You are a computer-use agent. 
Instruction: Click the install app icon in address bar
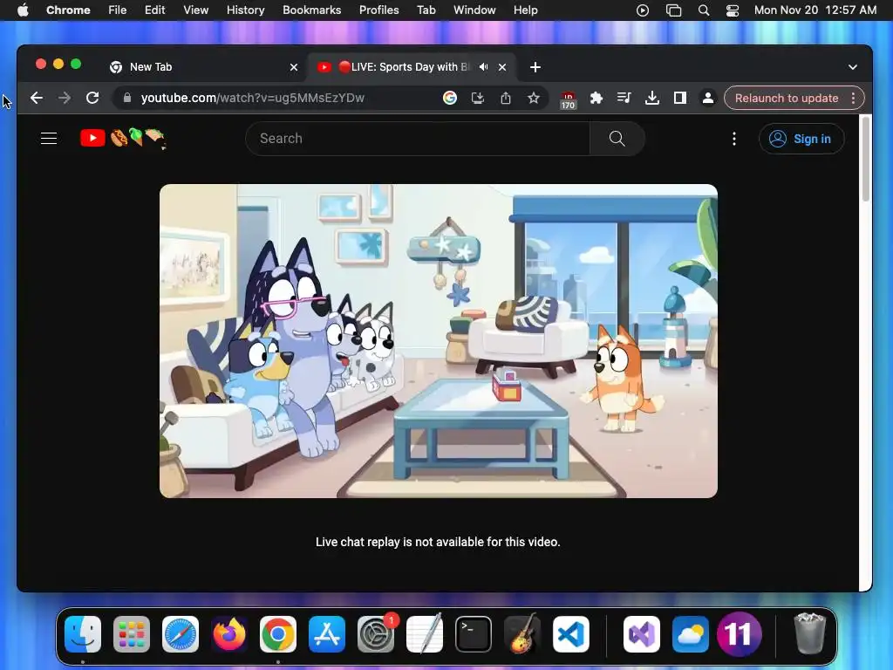[478, 98]
